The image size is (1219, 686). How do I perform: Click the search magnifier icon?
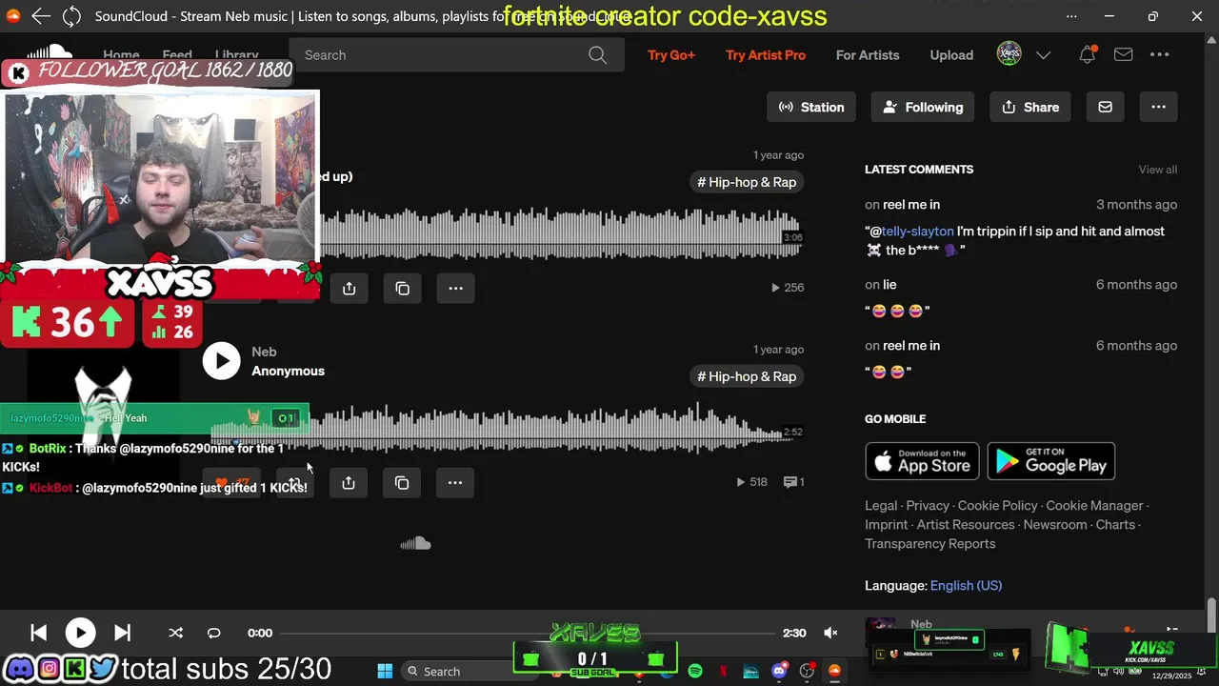(597, 55)
